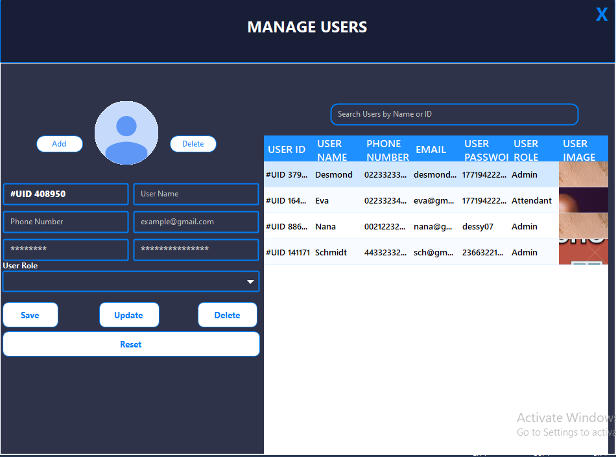Screen dimensions: 616x457
Task: Click the Reset button
Action: 131,344
